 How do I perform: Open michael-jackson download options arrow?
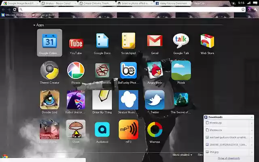(x=252, y=138)
